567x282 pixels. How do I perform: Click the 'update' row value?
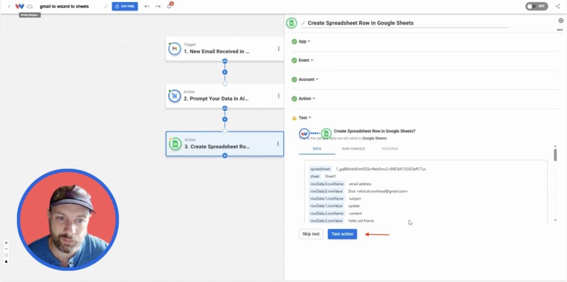(x=354, y=206)
